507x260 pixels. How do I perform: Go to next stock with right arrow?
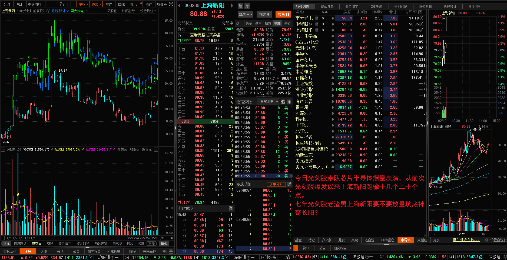pos(232,5)
